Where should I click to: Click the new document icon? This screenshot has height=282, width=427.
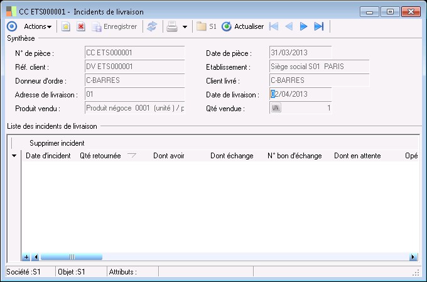tap(66, 26)
